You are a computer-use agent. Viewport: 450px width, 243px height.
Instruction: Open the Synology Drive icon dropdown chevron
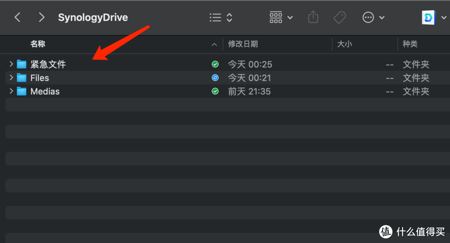pos(444,18)
